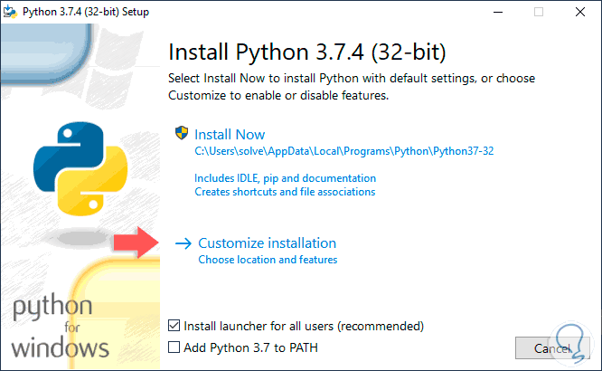Click the Install Python 3.7.4 (32-bit) heading
Viewport: 602px width, 371px height.
point(308,48)
